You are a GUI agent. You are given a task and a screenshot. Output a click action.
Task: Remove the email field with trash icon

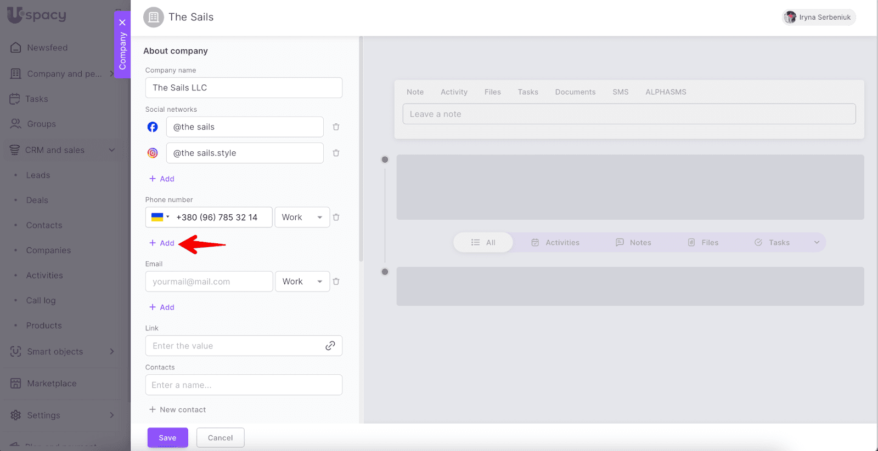[336, 282]
